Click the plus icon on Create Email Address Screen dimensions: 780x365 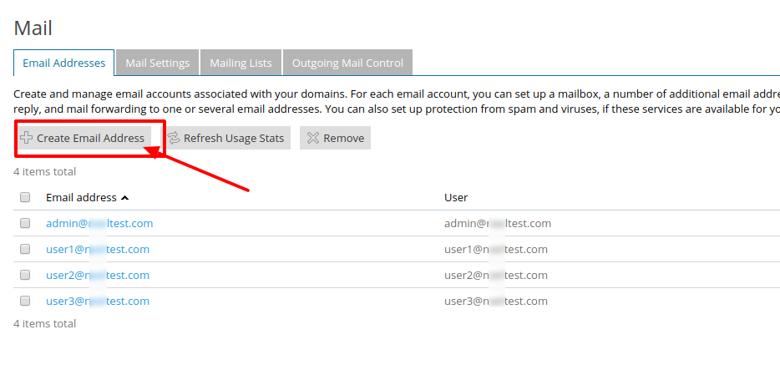27,138
